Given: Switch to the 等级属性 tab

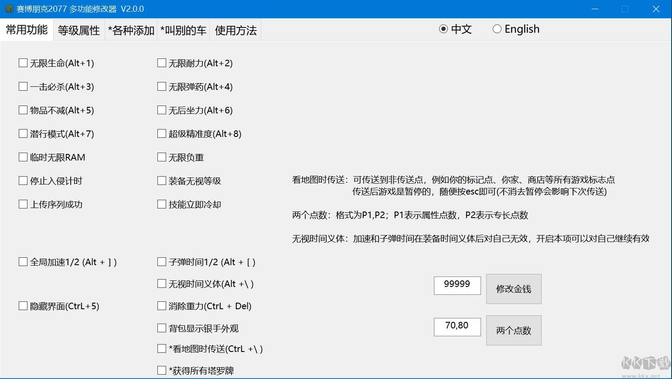Looking at the screenshot, I should pos(78,30).
